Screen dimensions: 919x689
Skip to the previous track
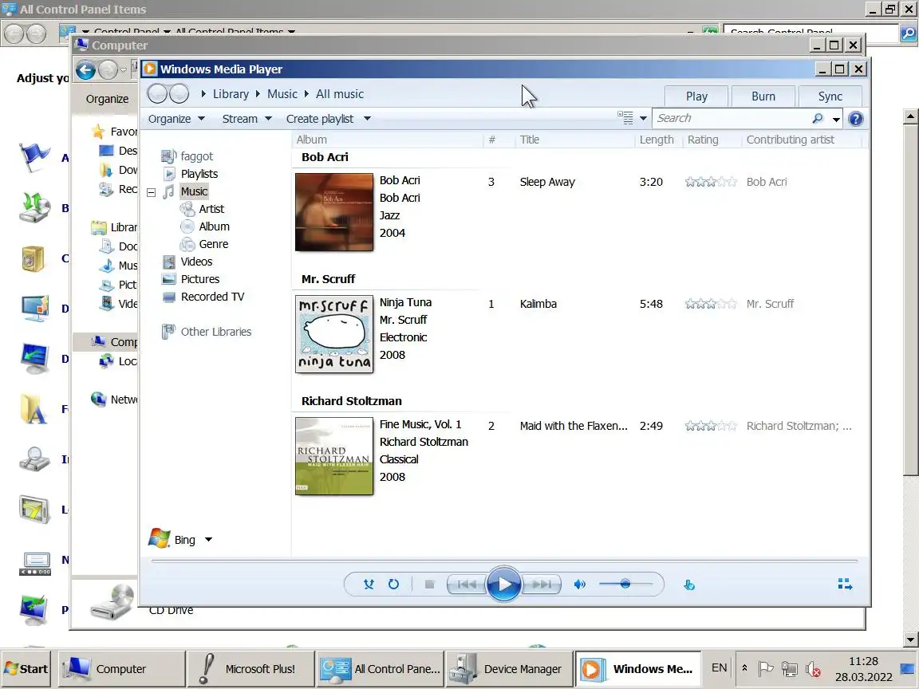[467, 584]
